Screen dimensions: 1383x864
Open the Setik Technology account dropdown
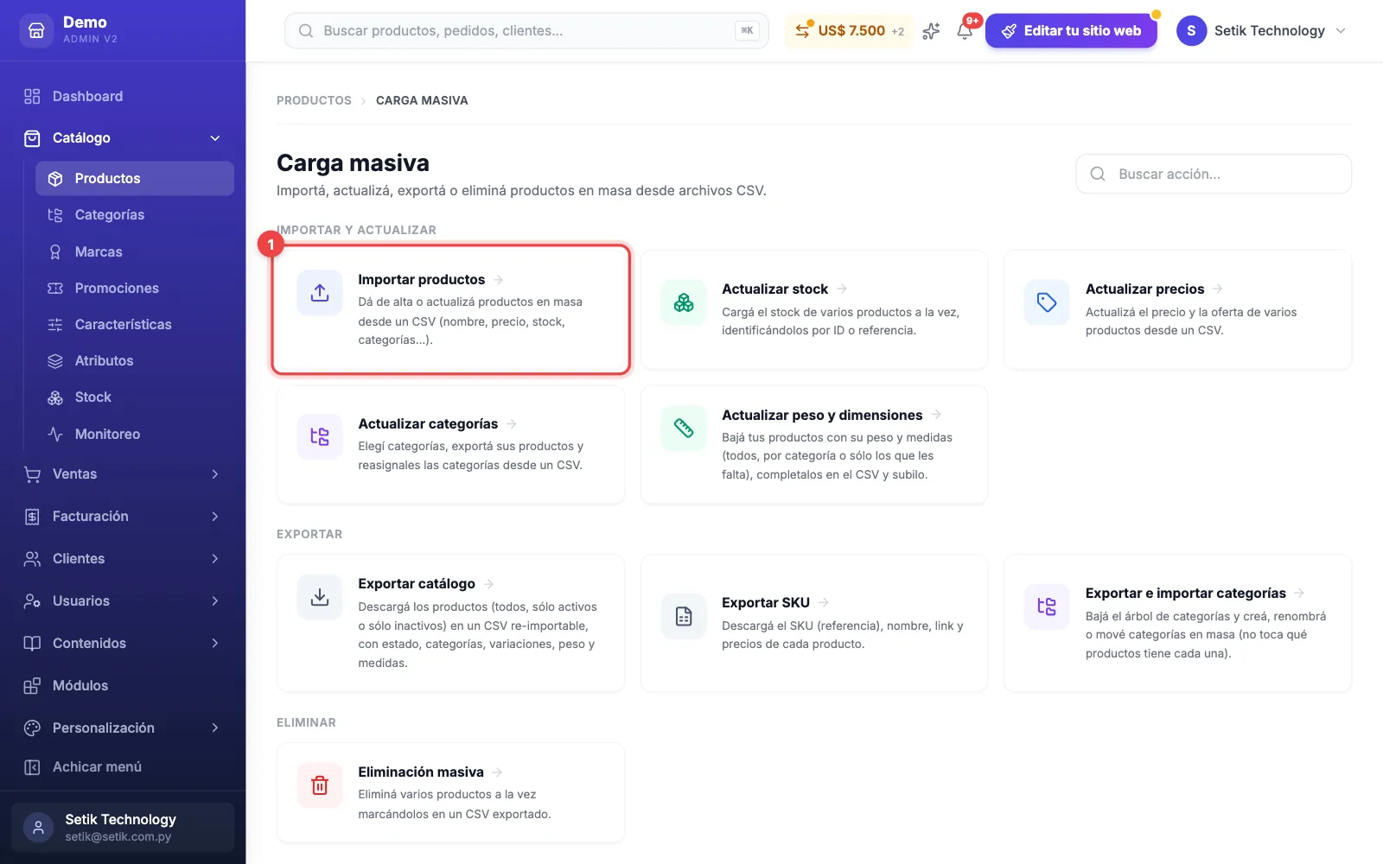click(1261, 31)
